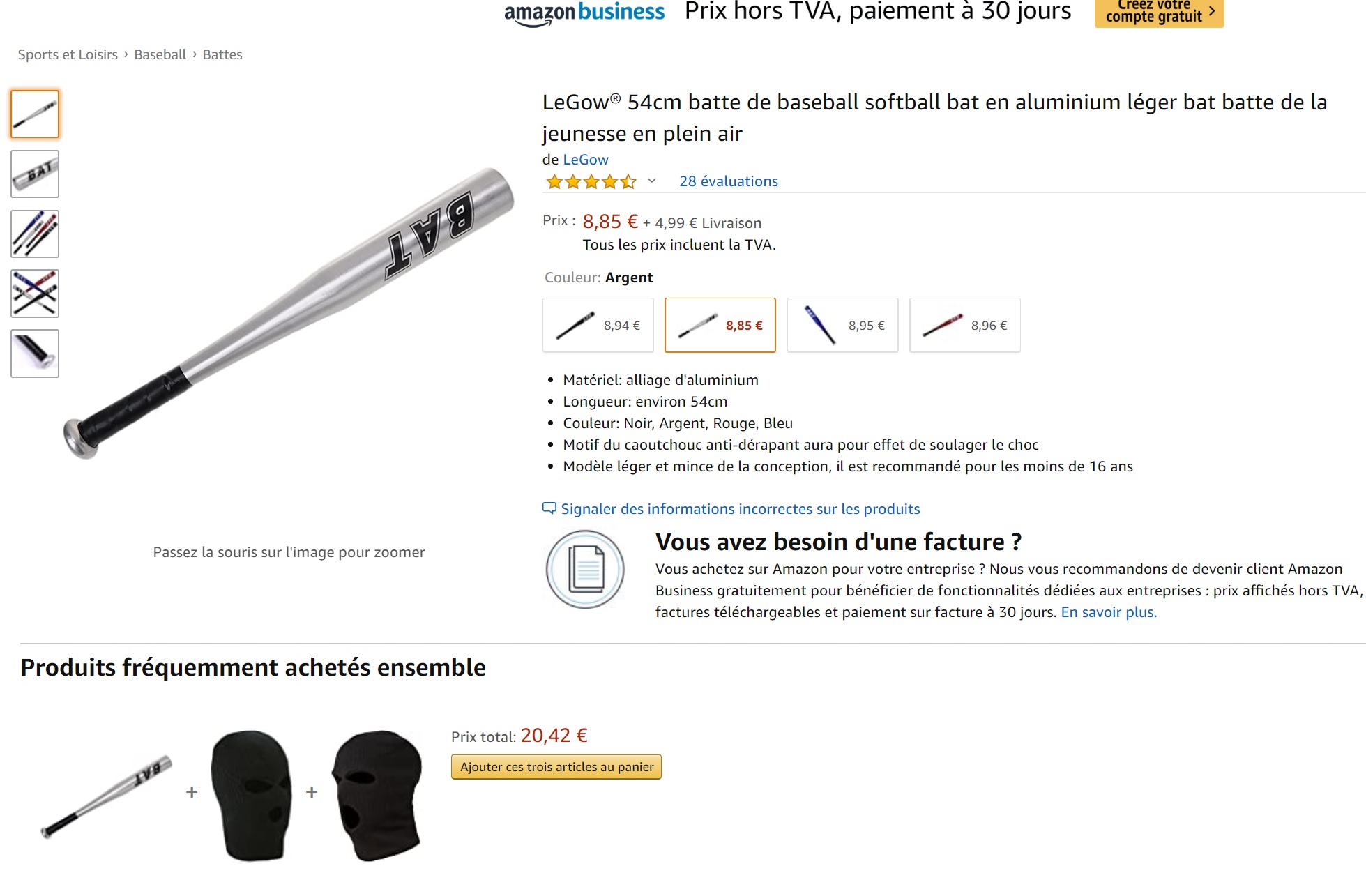The image size is (1366, 873).
Task: Select the first silver bat thumbnail
Action: tap(35, 114)
